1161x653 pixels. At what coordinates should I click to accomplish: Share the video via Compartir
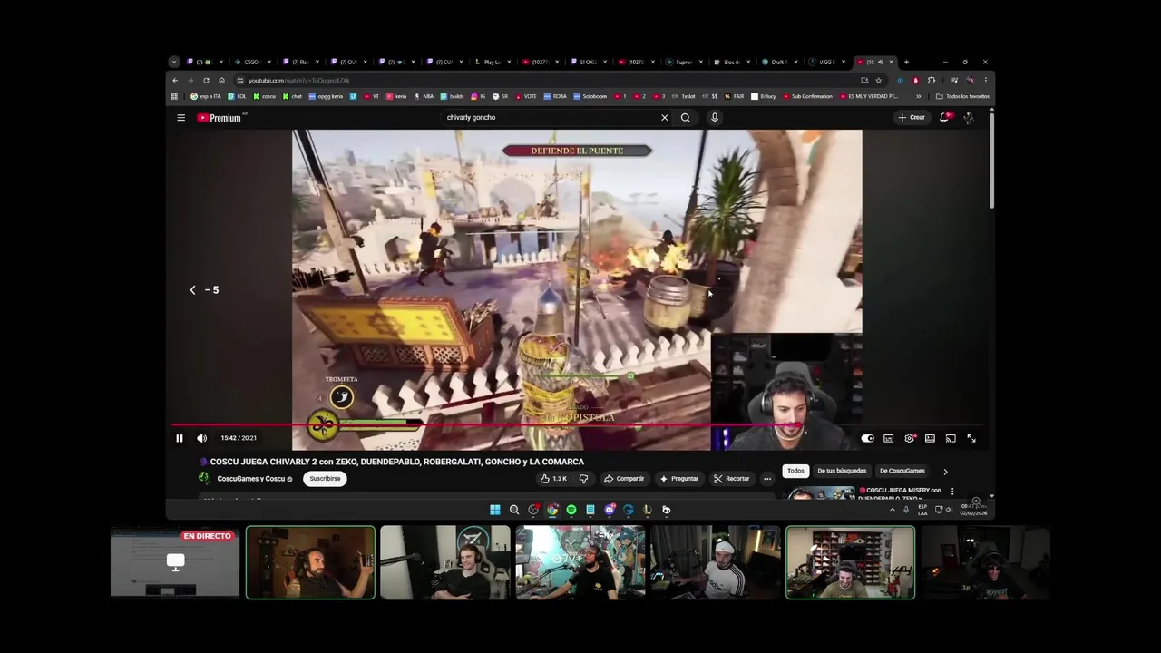coord(624,479)
